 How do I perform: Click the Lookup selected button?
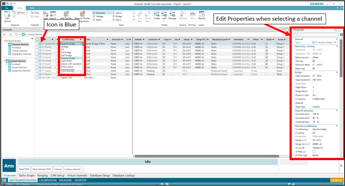click(73, 169)
